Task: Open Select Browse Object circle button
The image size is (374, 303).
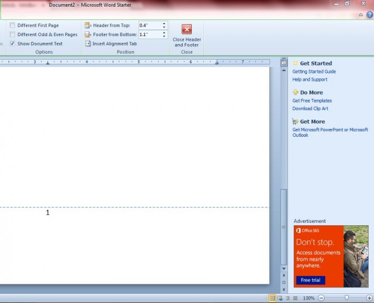Action: 284,283
